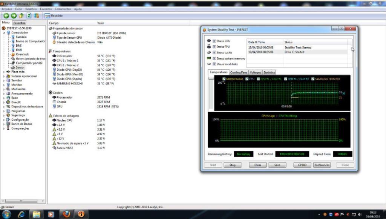Viewport: 386px width, 219px height.
Task: Open the Arquivo menu
Action: (x=7, y=9)
